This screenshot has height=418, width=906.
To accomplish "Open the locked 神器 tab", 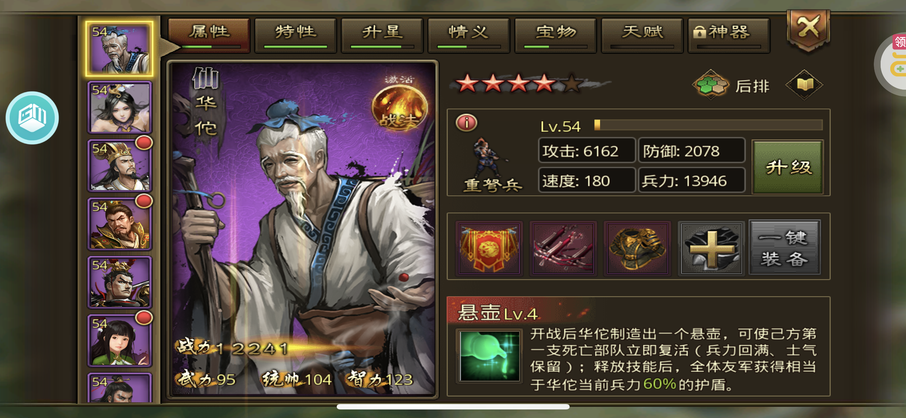I will [729, 35].
